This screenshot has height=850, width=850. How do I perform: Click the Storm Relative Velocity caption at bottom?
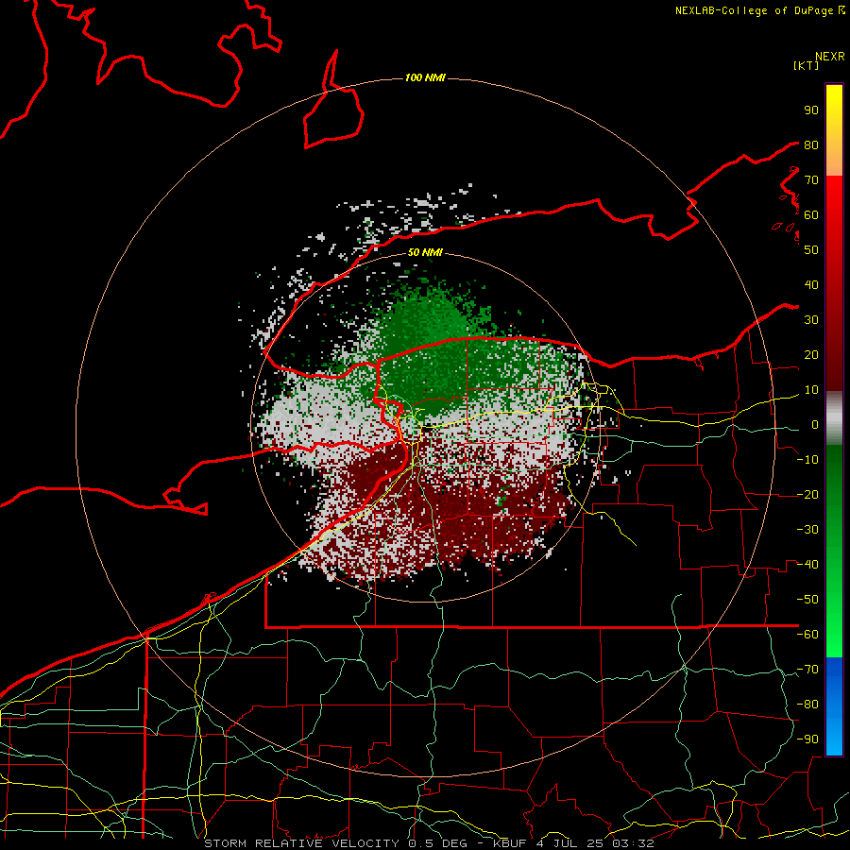tap(429, 843)
